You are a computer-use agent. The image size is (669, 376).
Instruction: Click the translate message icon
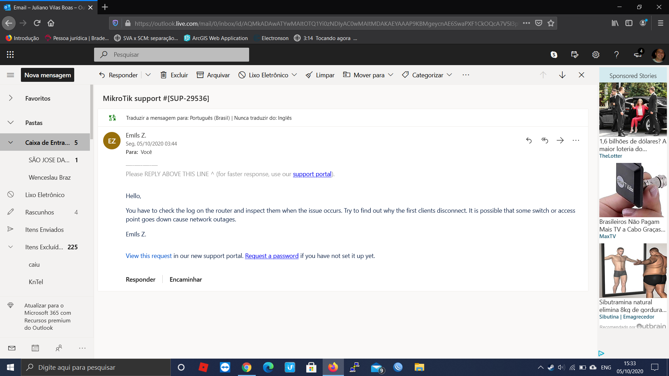[x=112, y=118]
